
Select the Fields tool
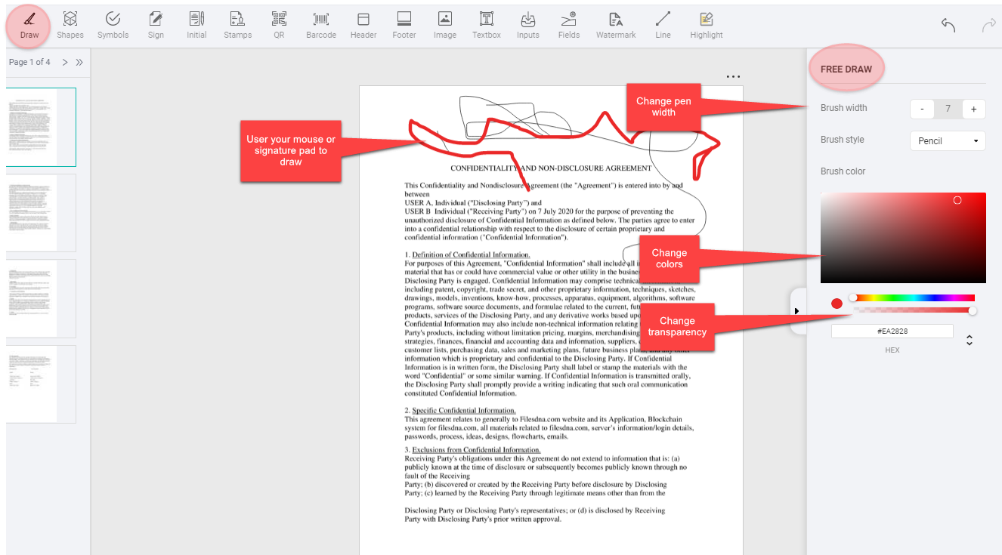[569, 25]
